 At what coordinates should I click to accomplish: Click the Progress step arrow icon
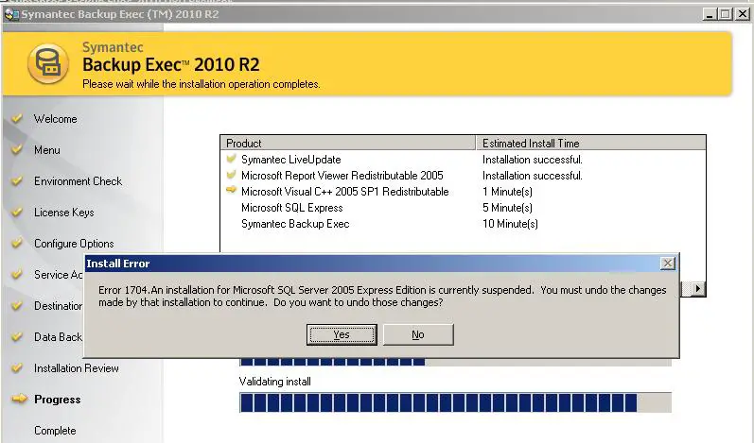[x=19, y=399]
